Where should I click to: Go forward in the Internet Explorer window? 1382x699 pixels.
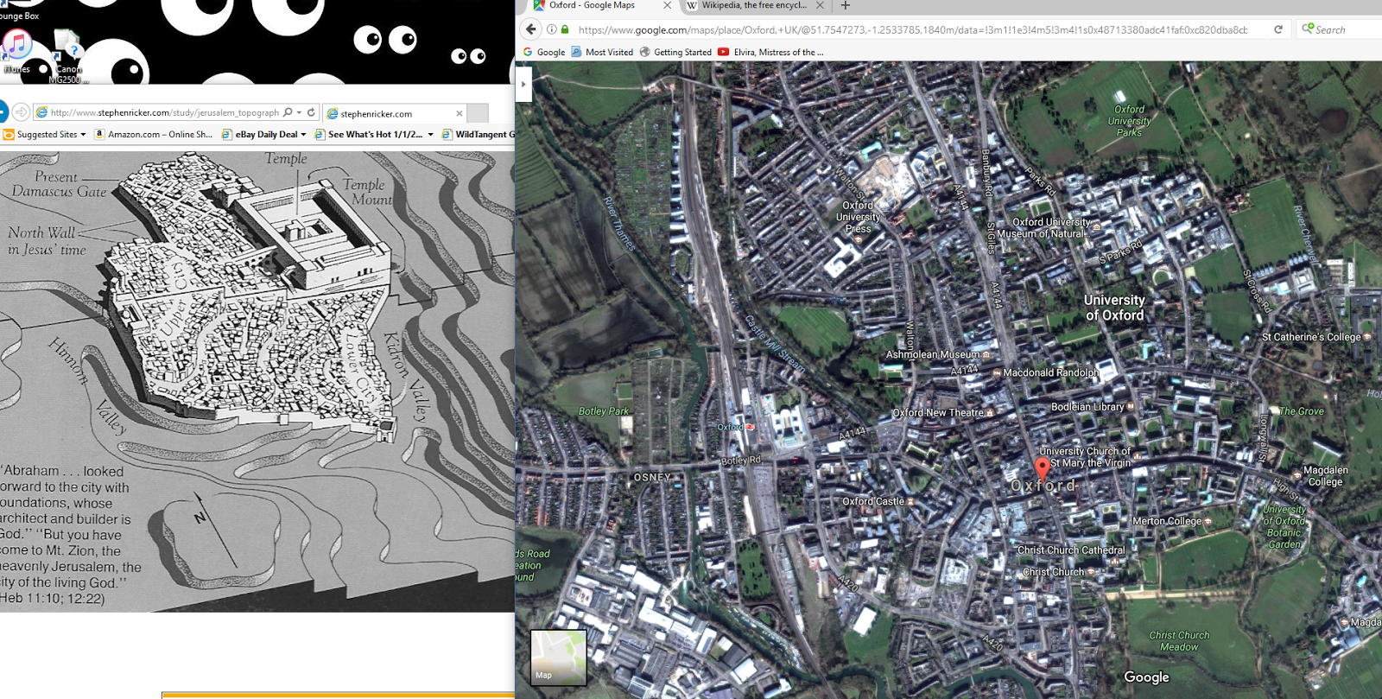tap(21, 112)
